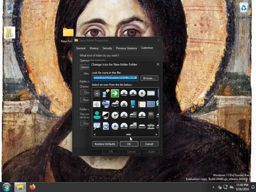The width and height of the screenshot is (256, 192).
Task: Choose the document search magnifier icon
Action: pos(97,126)
